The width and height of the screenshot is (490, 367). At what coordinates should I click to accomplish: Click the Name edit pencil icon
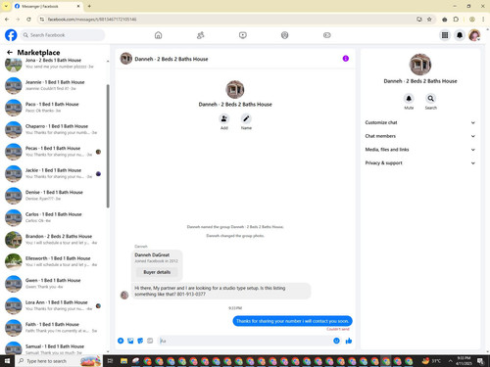tap(246, 118)
